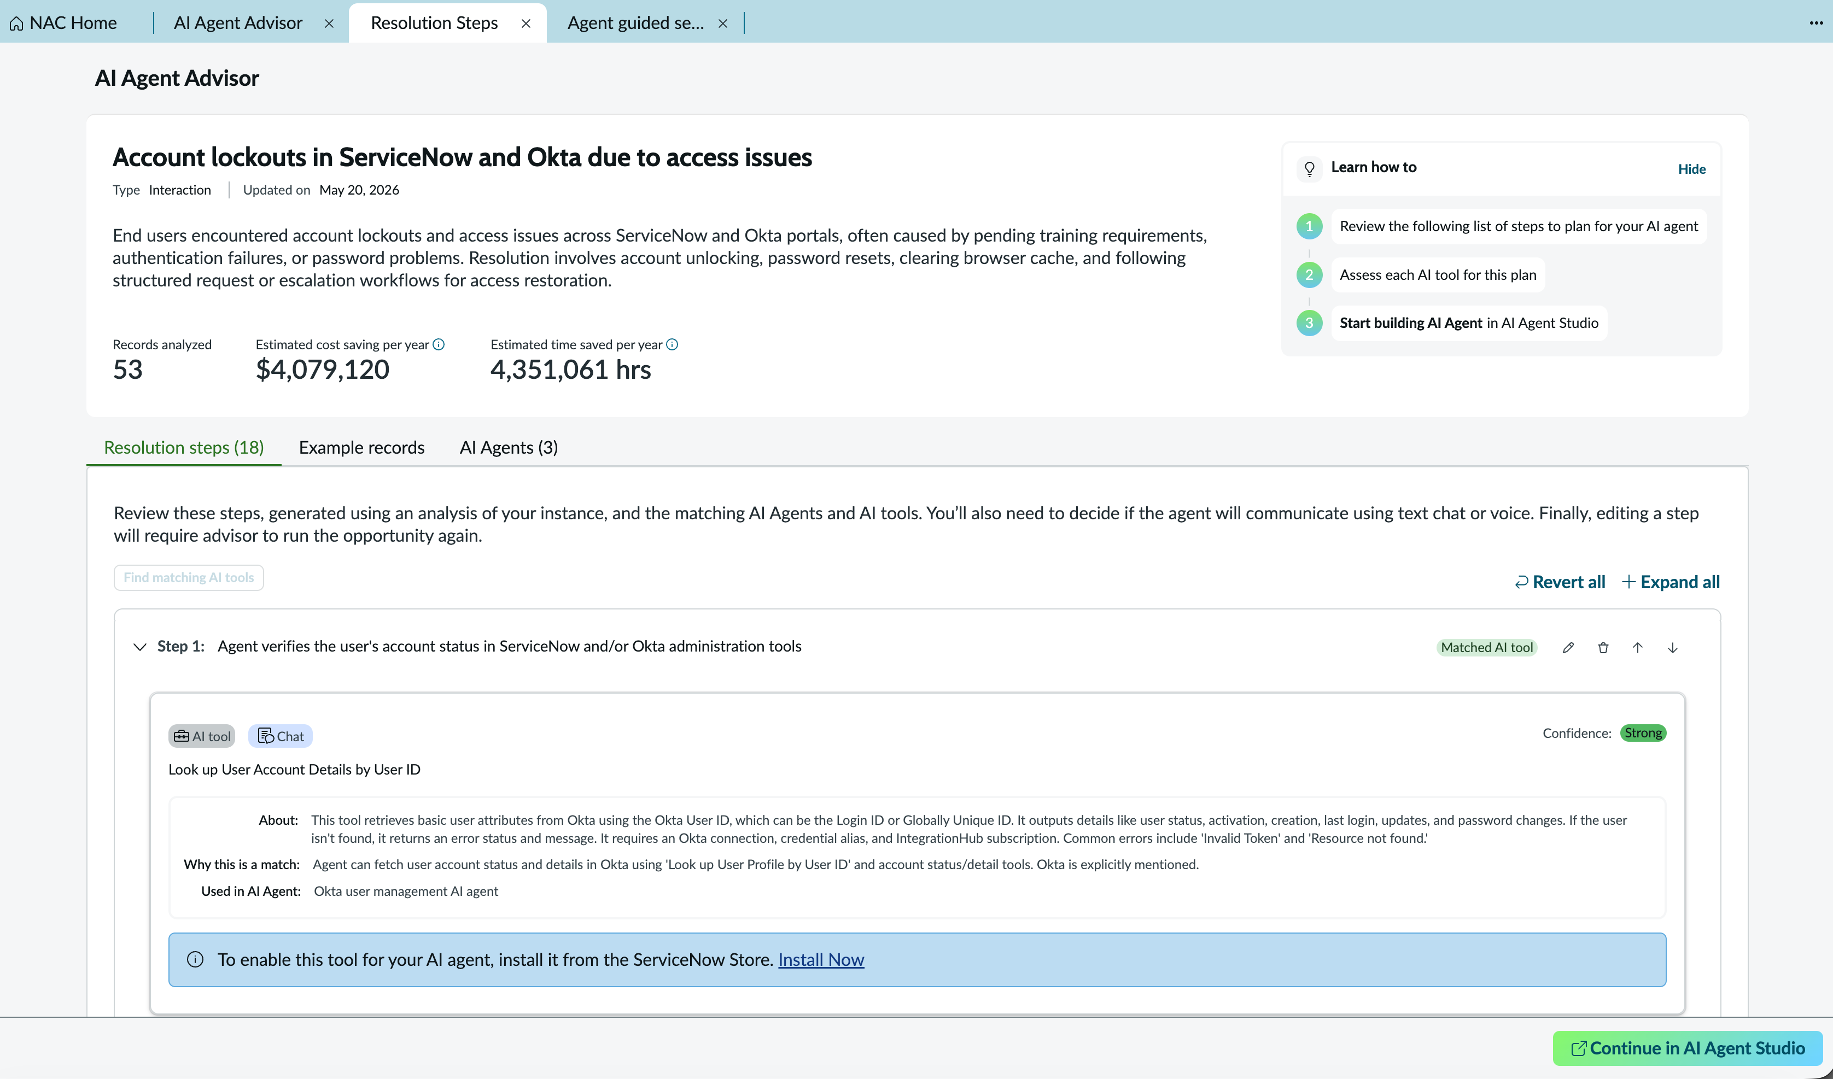Close the AI Agent Advisor tab
The height and width of the screenshot is (1079, 1833).
[x=329, y=24]
